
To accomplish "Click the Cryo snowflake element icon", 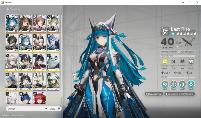I will 173,34.
